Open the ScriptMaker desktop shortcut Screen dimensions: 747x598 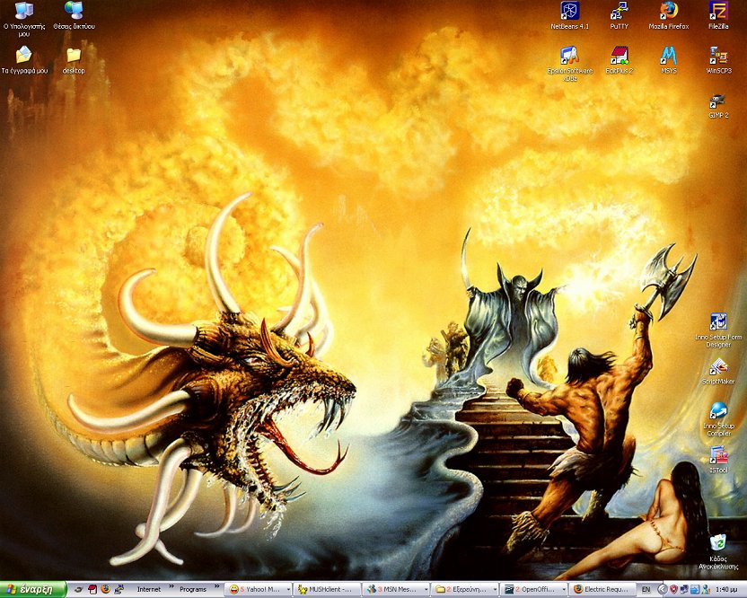(718, 372)
